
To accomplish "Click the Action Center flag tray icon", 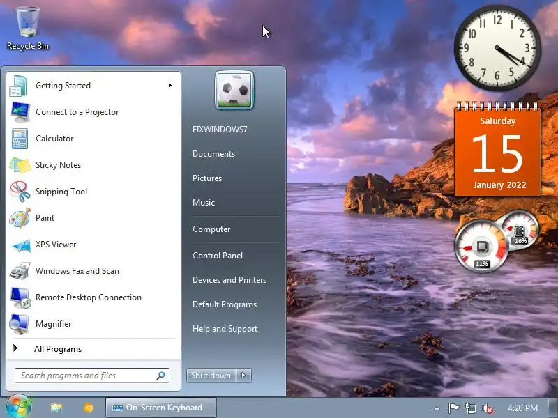I will (453, 408).
